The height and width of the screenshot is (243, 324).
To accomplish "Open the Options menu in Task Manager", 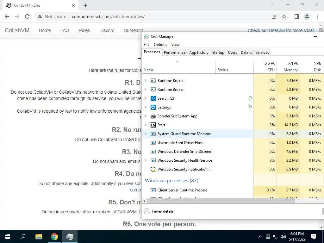I will click(x=160, y=45).
